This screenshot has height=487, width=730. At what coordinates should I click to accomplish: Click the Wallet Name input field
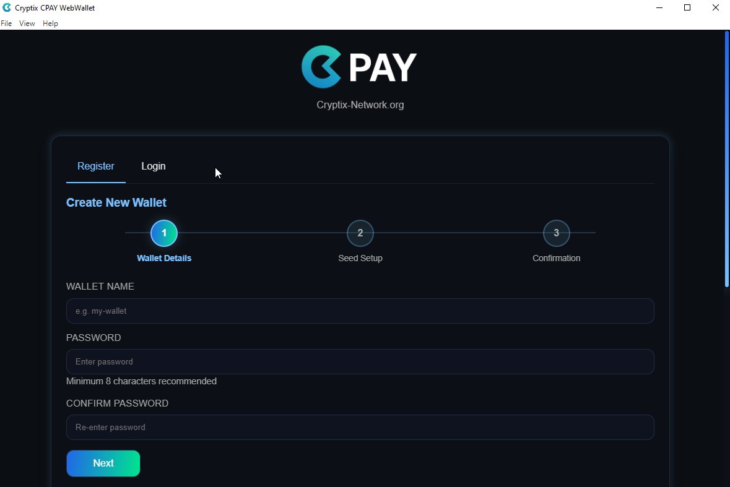tap(360, 311)
